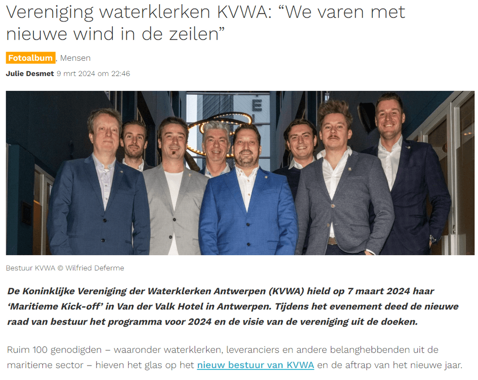
Task: Open the Mensen category link
Action: point(76,58)
